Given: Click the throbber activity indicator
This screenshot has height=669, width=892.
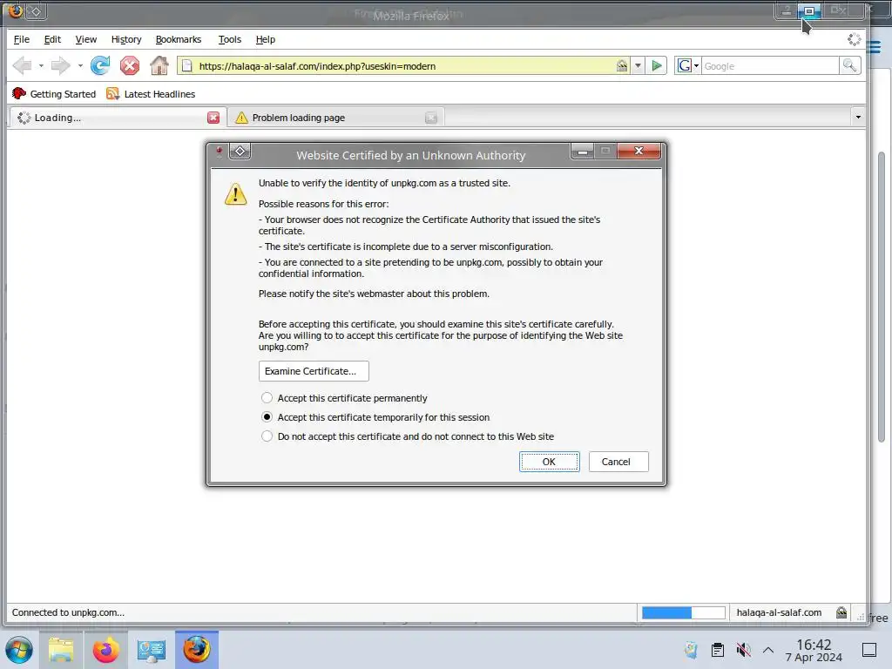Looking at the screenshot, I should click(854, 39).
